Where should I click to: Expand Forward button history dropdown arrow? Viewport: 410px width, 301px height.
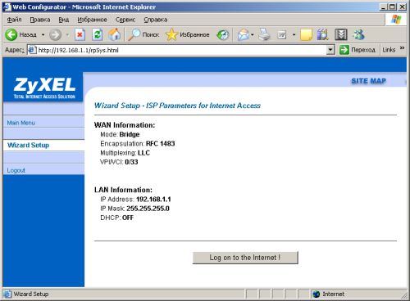[x=67, y=35]
